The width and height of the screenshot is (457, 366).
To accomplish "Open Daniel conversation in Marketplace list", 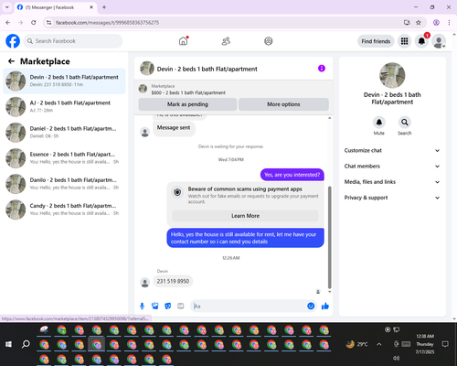I will coord(64,133).
